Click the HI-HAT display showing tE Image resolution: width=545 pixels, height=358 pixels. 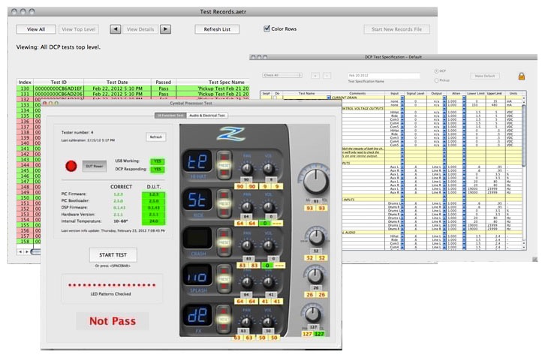pyautogui.click(x=197, y=161)
